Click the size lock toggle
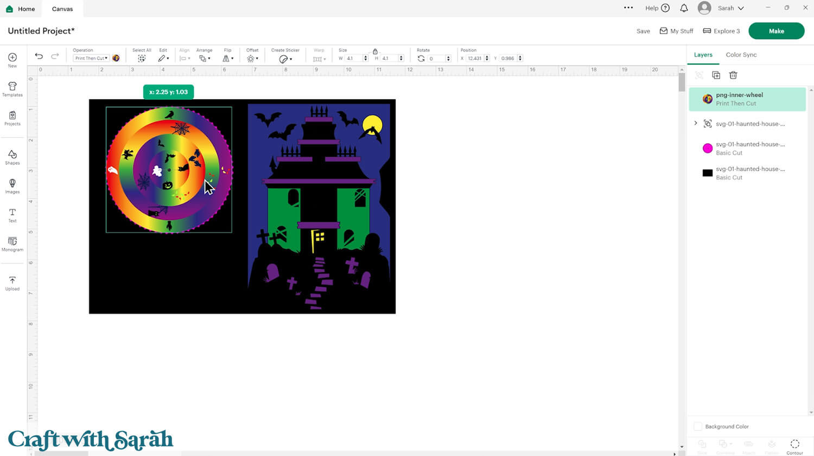The height and width of the screenshot is (456, 814). 376,50
